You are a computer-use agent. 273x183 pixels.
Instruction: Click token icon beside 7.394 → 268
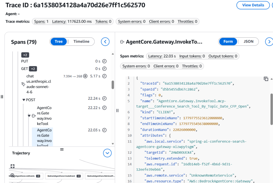[x=85, y=76]
